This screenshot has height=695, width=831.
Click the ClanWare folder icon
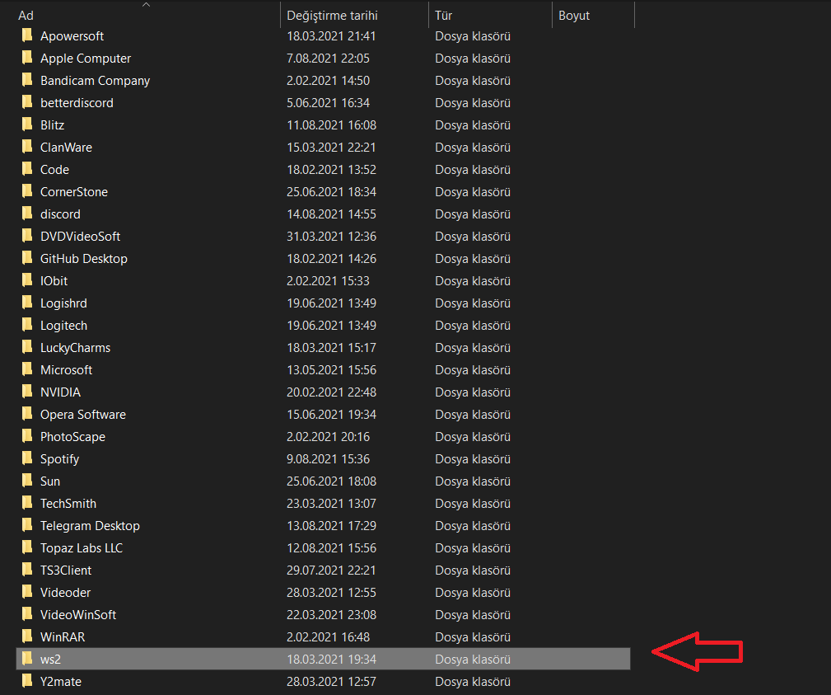tap(27, 147)
